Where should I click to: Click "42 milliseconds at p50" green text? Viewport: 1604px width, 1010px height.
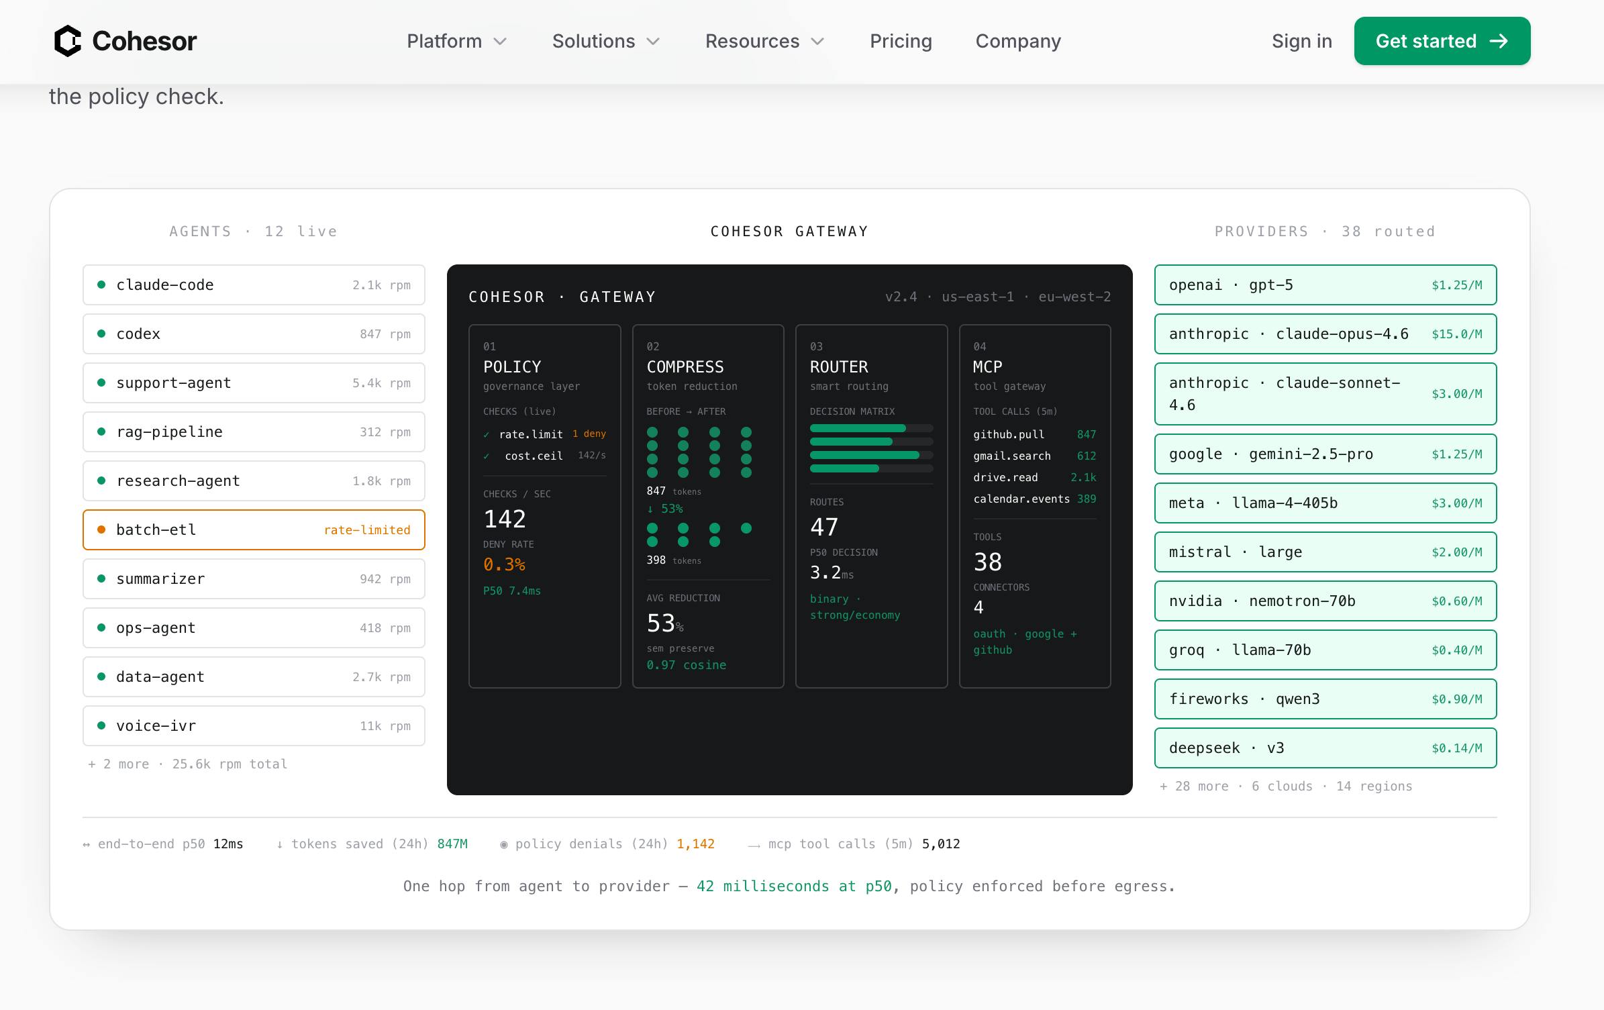coord(794,887)
